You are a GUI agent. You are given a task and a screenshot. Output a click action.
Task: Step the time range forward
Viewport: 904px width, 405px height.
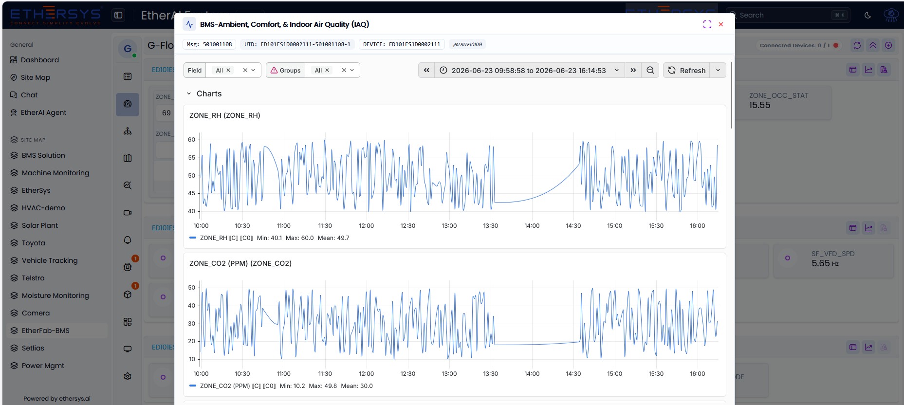click(x=633, y=70)
